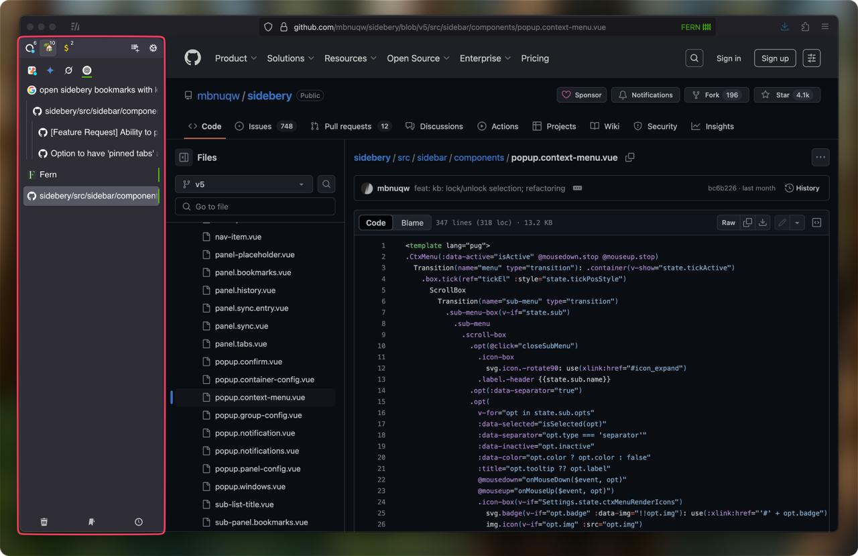The height and width of the screenshot is (556, 858).
Task: Go to GitHub homepage via Octocat logo
Action: [193, 58]
